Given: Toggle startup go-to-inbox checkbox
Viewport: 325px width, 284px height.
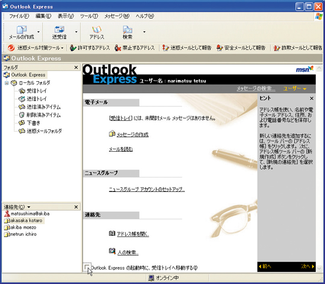Looking at the screenshot, I should [x=87, y=267].
